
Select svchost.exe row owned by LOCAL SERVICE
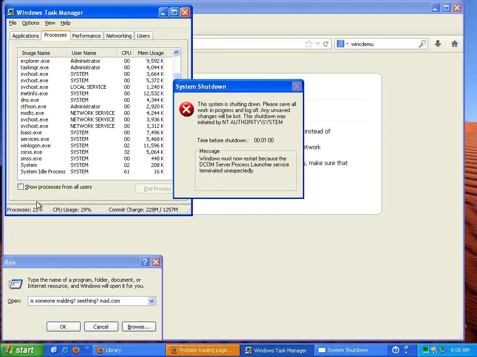(95, 87)
